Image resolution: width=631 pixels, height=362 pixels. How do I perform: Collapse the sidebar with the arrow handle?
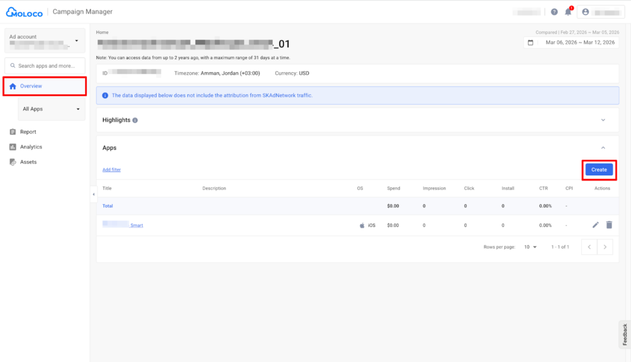(94, 194)
